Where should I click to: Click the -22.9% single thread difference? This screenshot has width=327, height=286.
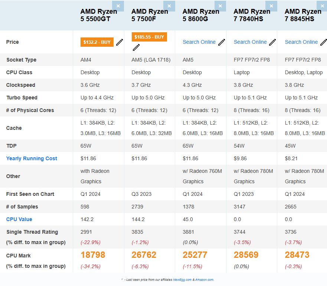pos(91,242)
